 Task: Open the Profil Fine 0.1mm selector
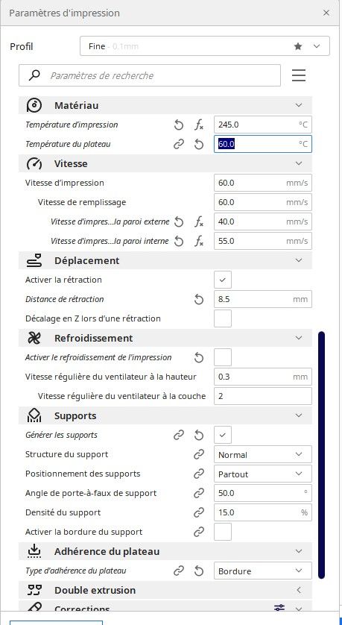(205, 46)
